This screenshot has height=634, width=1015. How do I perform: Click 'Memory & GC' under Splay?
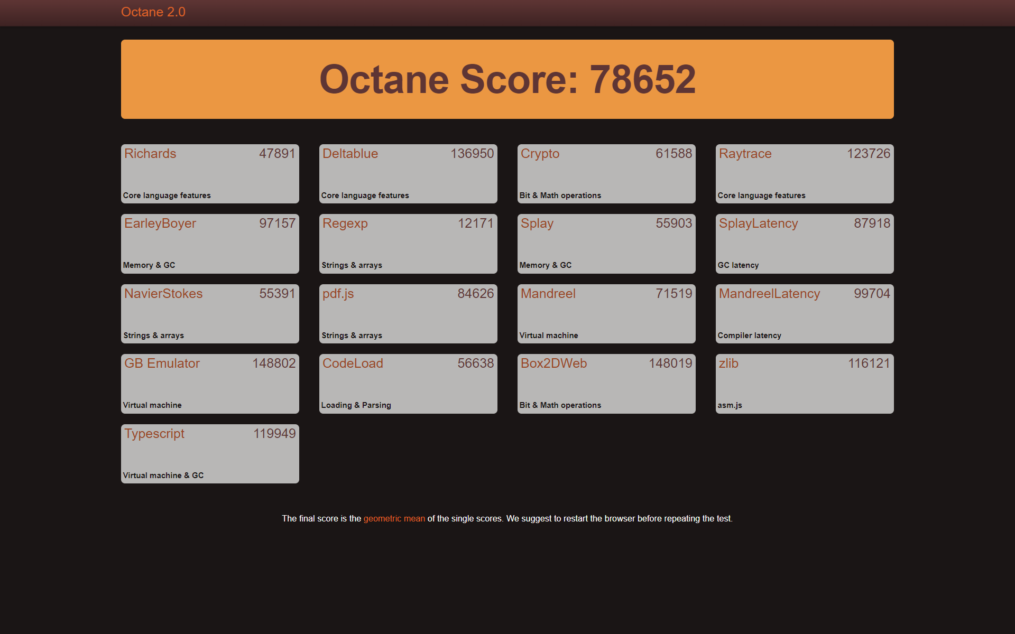(x=545, y=265)
